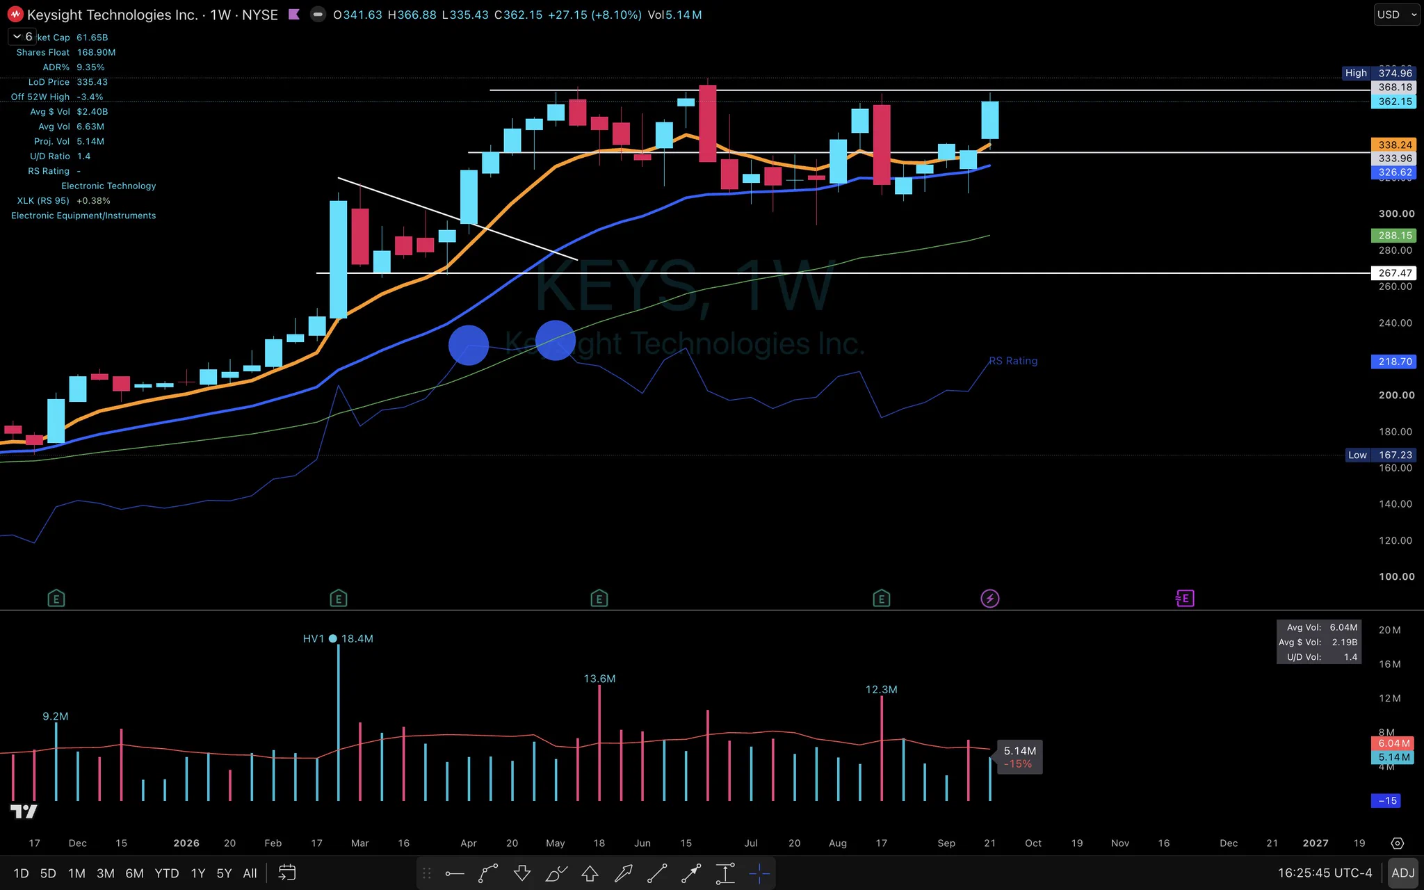Select the price range measure tool
This screenshot has height=890, width=1424.
point(725,873)
